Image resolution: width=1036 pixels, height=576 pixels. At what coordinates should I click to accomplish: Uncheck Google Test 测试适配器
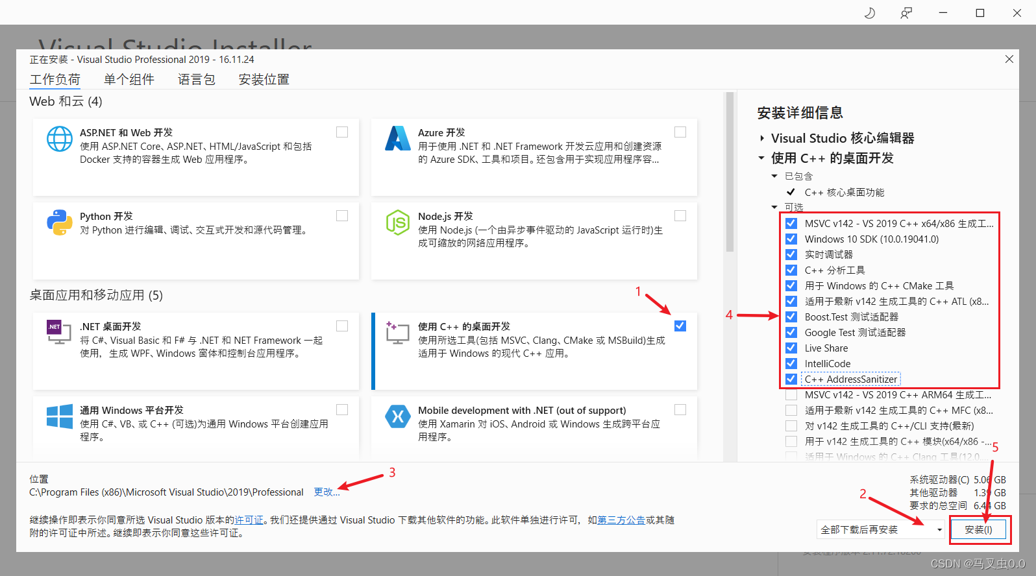coord(791,332)
